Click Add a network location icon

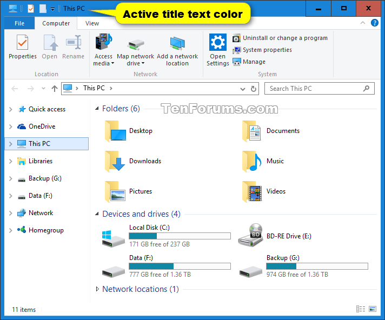(177, 43)
